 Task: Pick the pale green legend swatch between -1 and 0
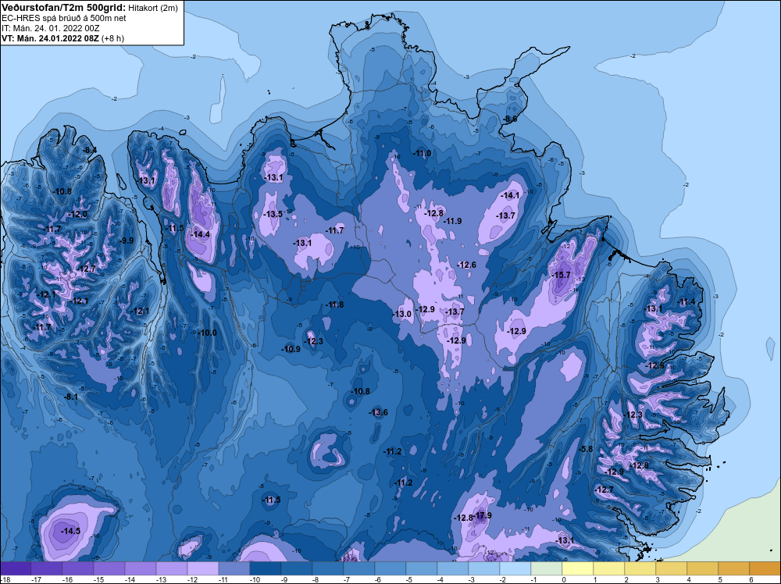[x=547, y=568]
